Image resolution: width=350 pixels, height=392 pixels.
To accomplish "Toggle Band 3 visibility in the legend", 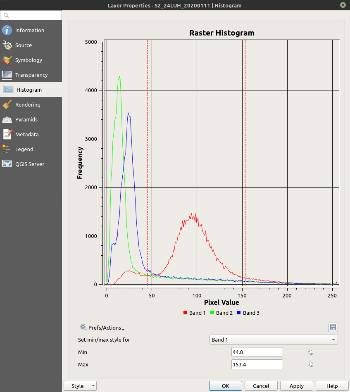I will (x=248, y=313).
